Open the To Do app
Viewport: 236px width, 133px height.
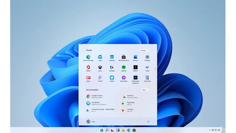pos(147,68)
